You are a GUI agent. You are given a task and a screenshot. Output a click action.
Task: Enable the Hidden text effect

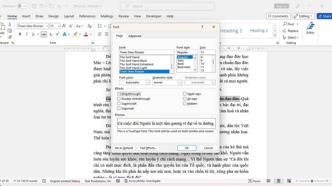(x=185, y=103)
